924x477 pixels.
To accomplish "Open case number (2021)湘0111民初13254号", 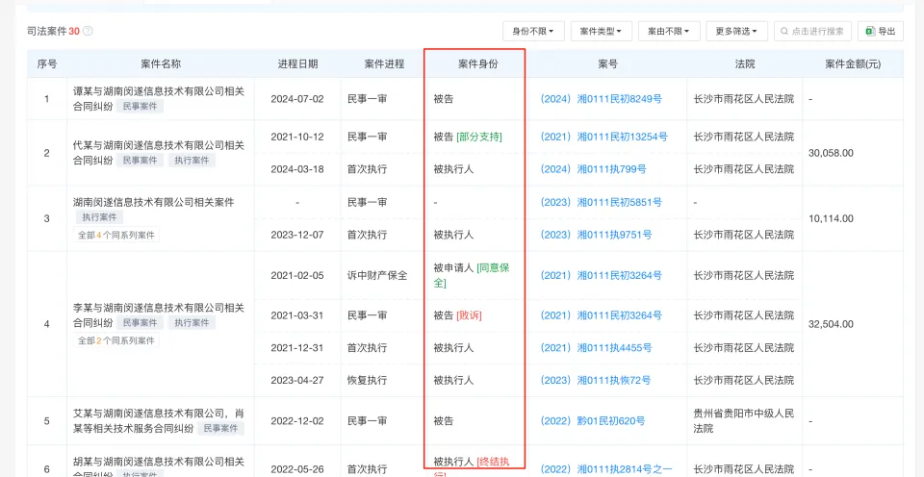I will click(x=604, y=137).
